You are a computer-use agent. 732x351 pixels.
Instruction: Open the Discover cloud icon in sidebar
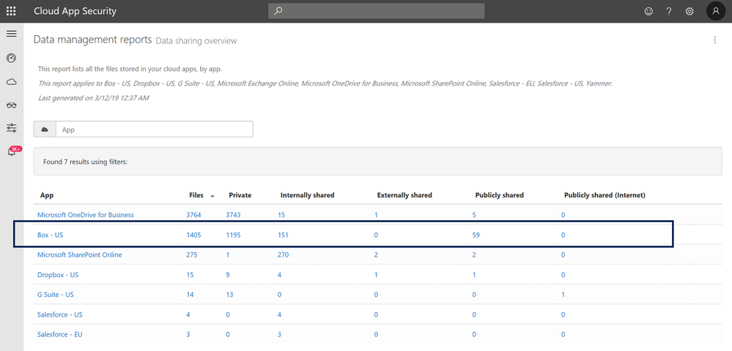click(12, 82)
